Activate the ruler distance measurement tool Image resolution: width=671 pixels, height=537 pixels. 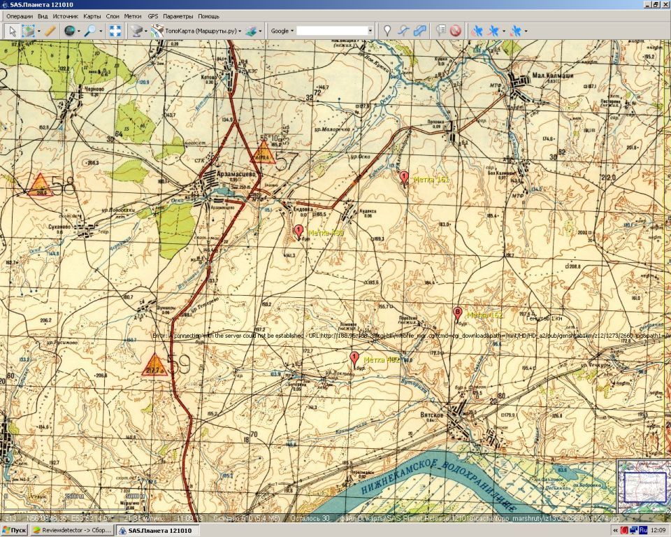50,31
